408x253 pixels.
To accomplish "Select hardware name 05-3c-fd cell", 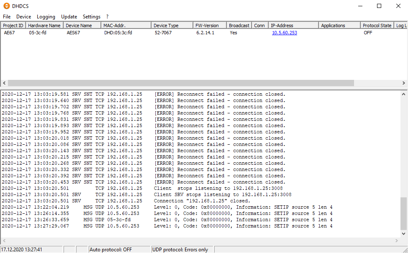I will click(38, 33).
